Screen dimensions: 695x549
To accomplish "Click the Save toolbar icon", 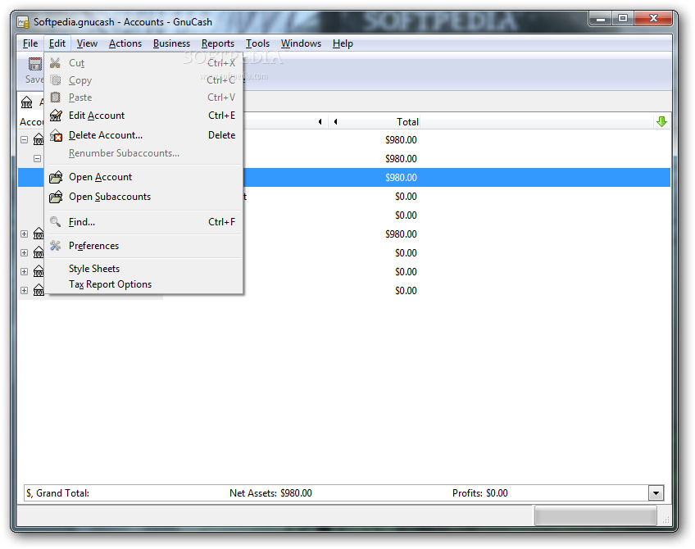I will (x=34, y=64).
